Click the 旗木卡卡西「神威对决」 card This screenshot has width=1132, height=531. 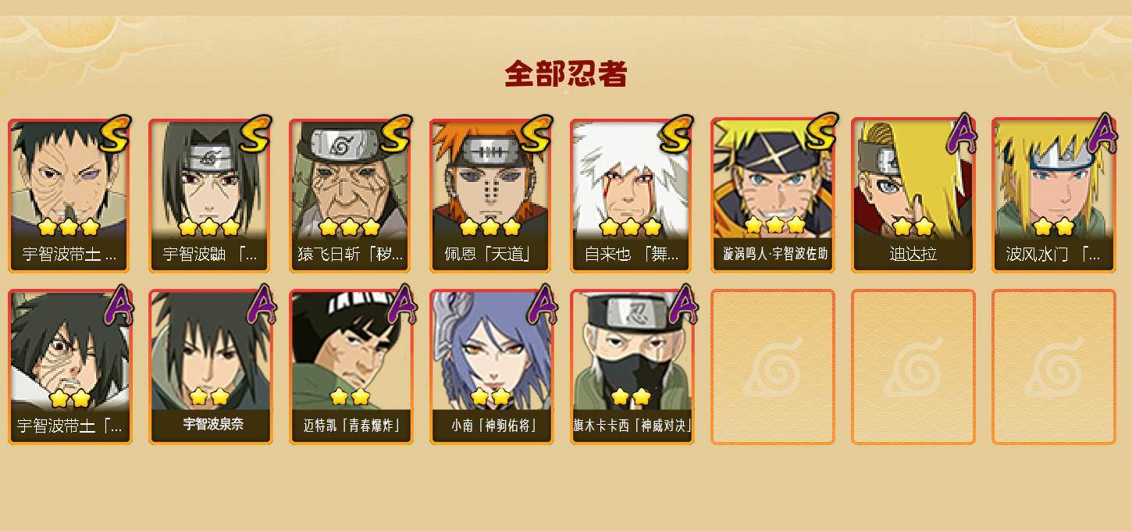coord(632,367)
